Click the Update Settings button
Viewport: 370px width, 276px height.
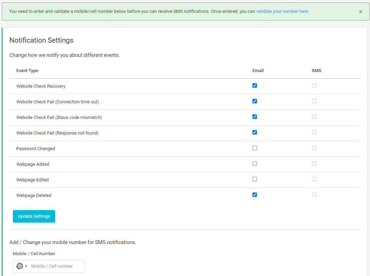coord(34,216)
